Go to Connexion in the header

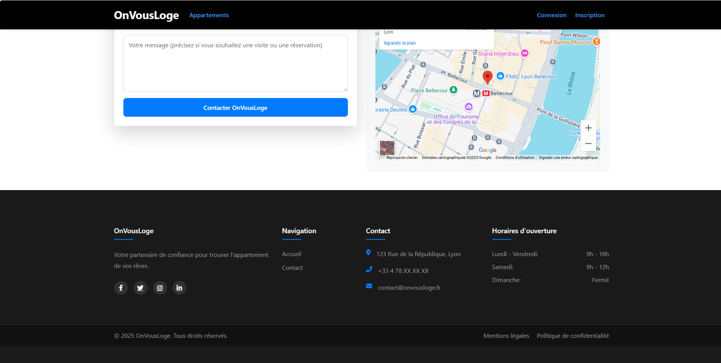pyautogui.click(x=551, y=15)
